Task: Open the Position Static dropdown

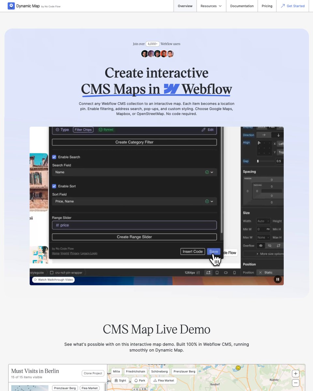Action: pyautogui.click(x=270, y=272)
